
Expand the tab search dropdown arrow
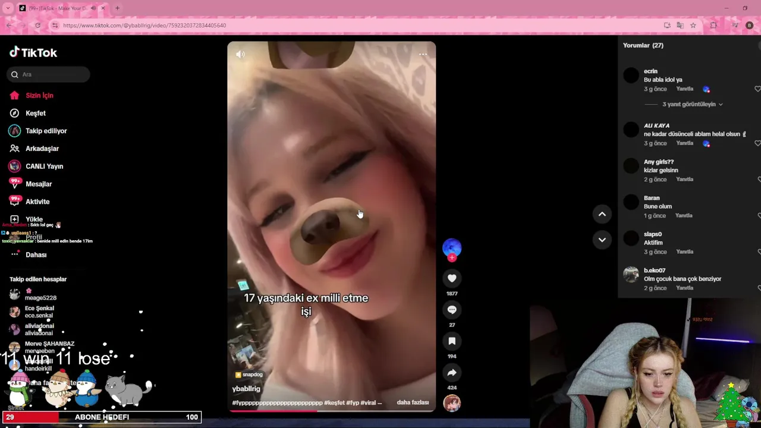(8, 8)
